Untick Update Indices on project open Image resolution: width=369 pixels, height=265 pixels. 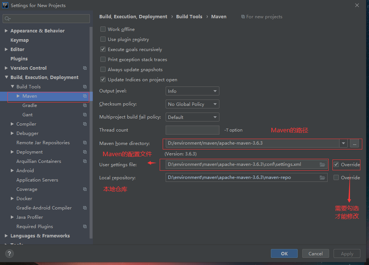[x=103, y=80]
